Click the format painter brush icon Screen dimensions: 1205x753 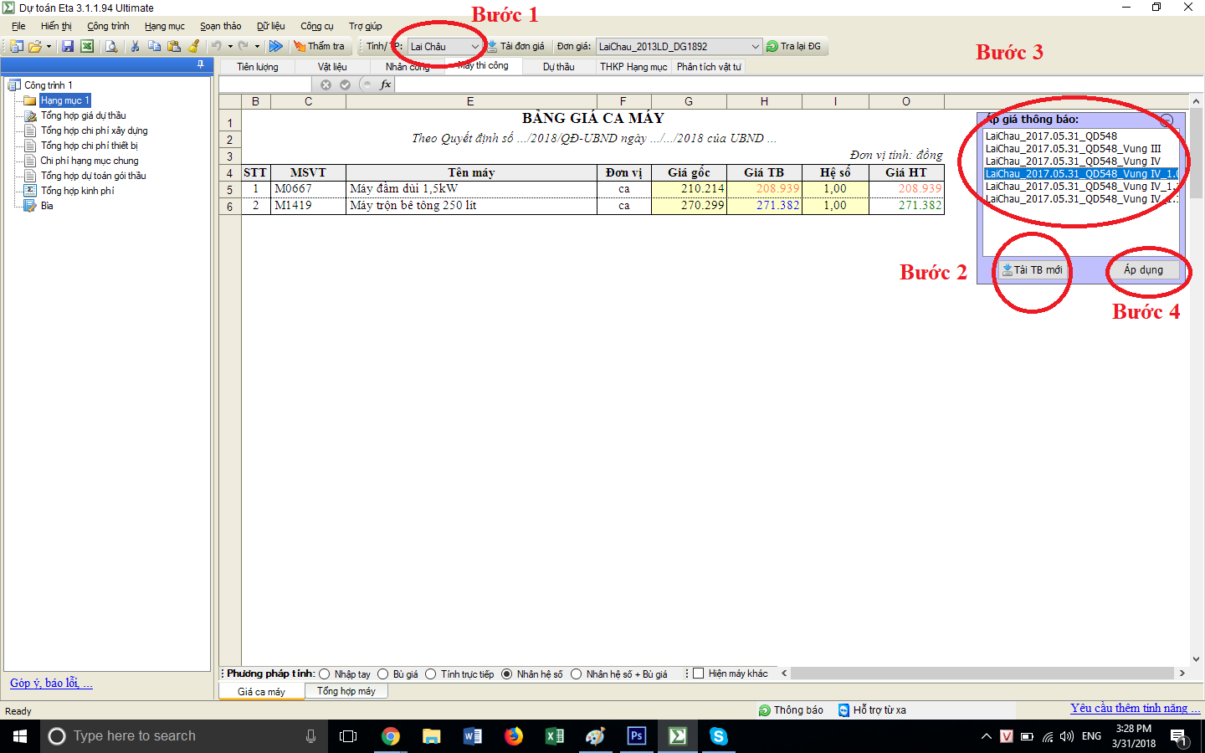click(194, 47)
